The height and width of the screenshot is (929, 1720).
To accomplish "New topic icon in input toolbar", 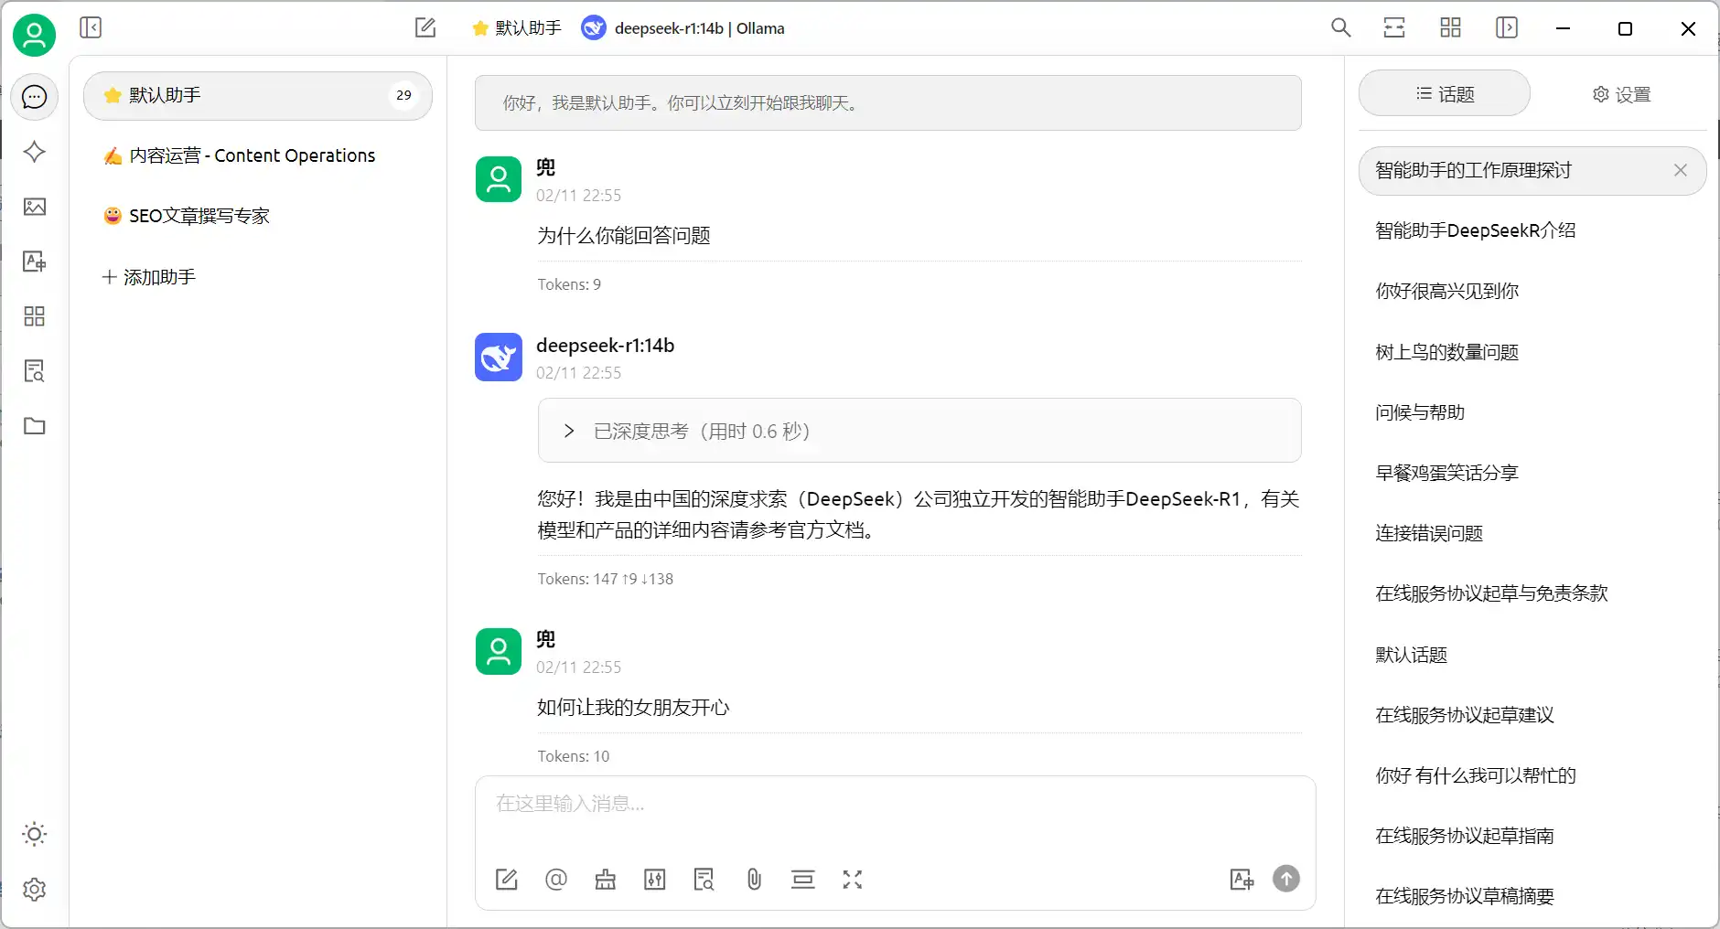I will tap(507, 880).
